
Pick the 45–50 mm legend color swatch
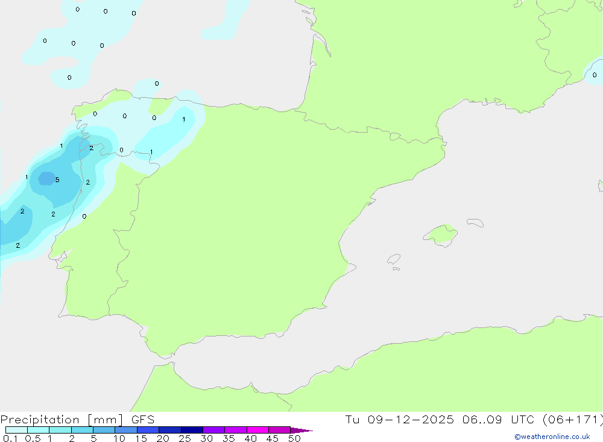coord(280,430)
